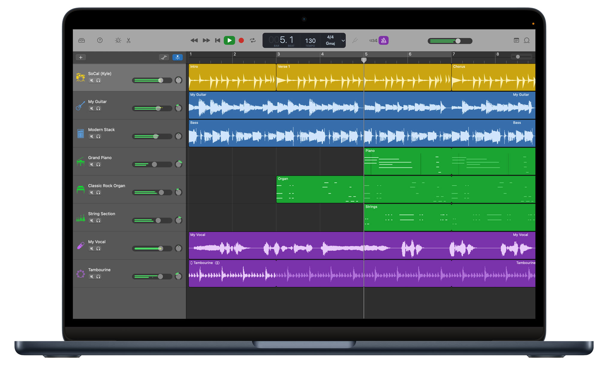Open the Media Browser icon
This screenshot has width=608, height=366.
coord(82,40)
